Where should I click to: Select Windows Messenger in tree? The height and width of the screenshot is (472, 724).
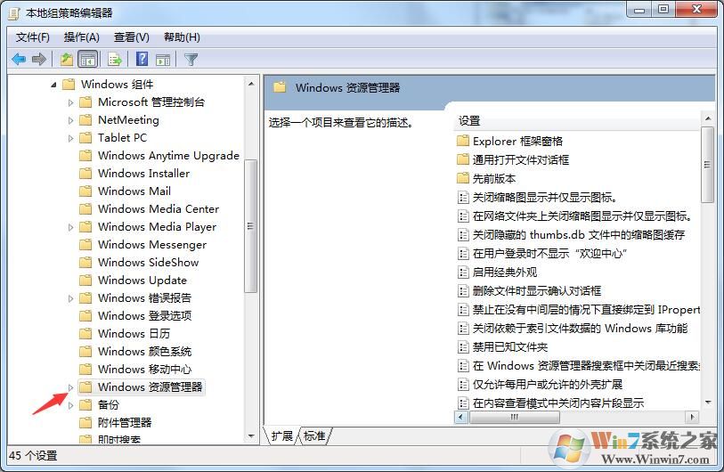coord(152,244)
